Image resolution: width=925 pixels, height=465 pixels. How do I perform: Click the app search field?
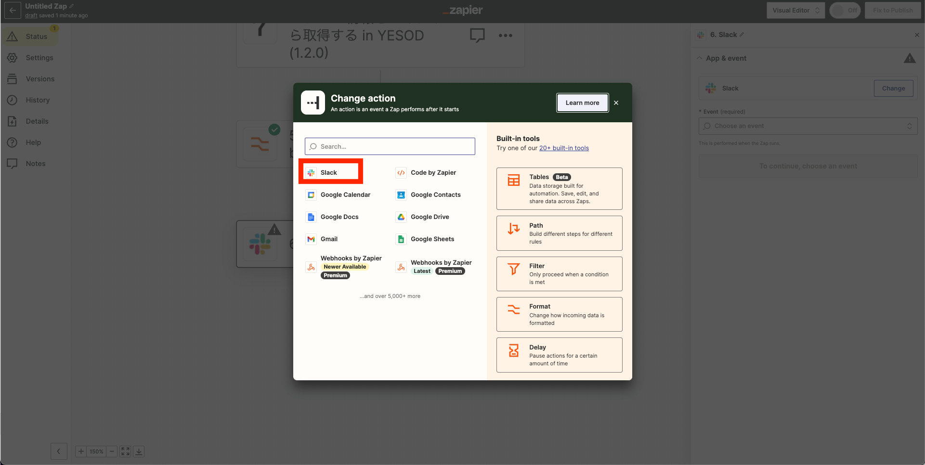click(x=390, y=146)
